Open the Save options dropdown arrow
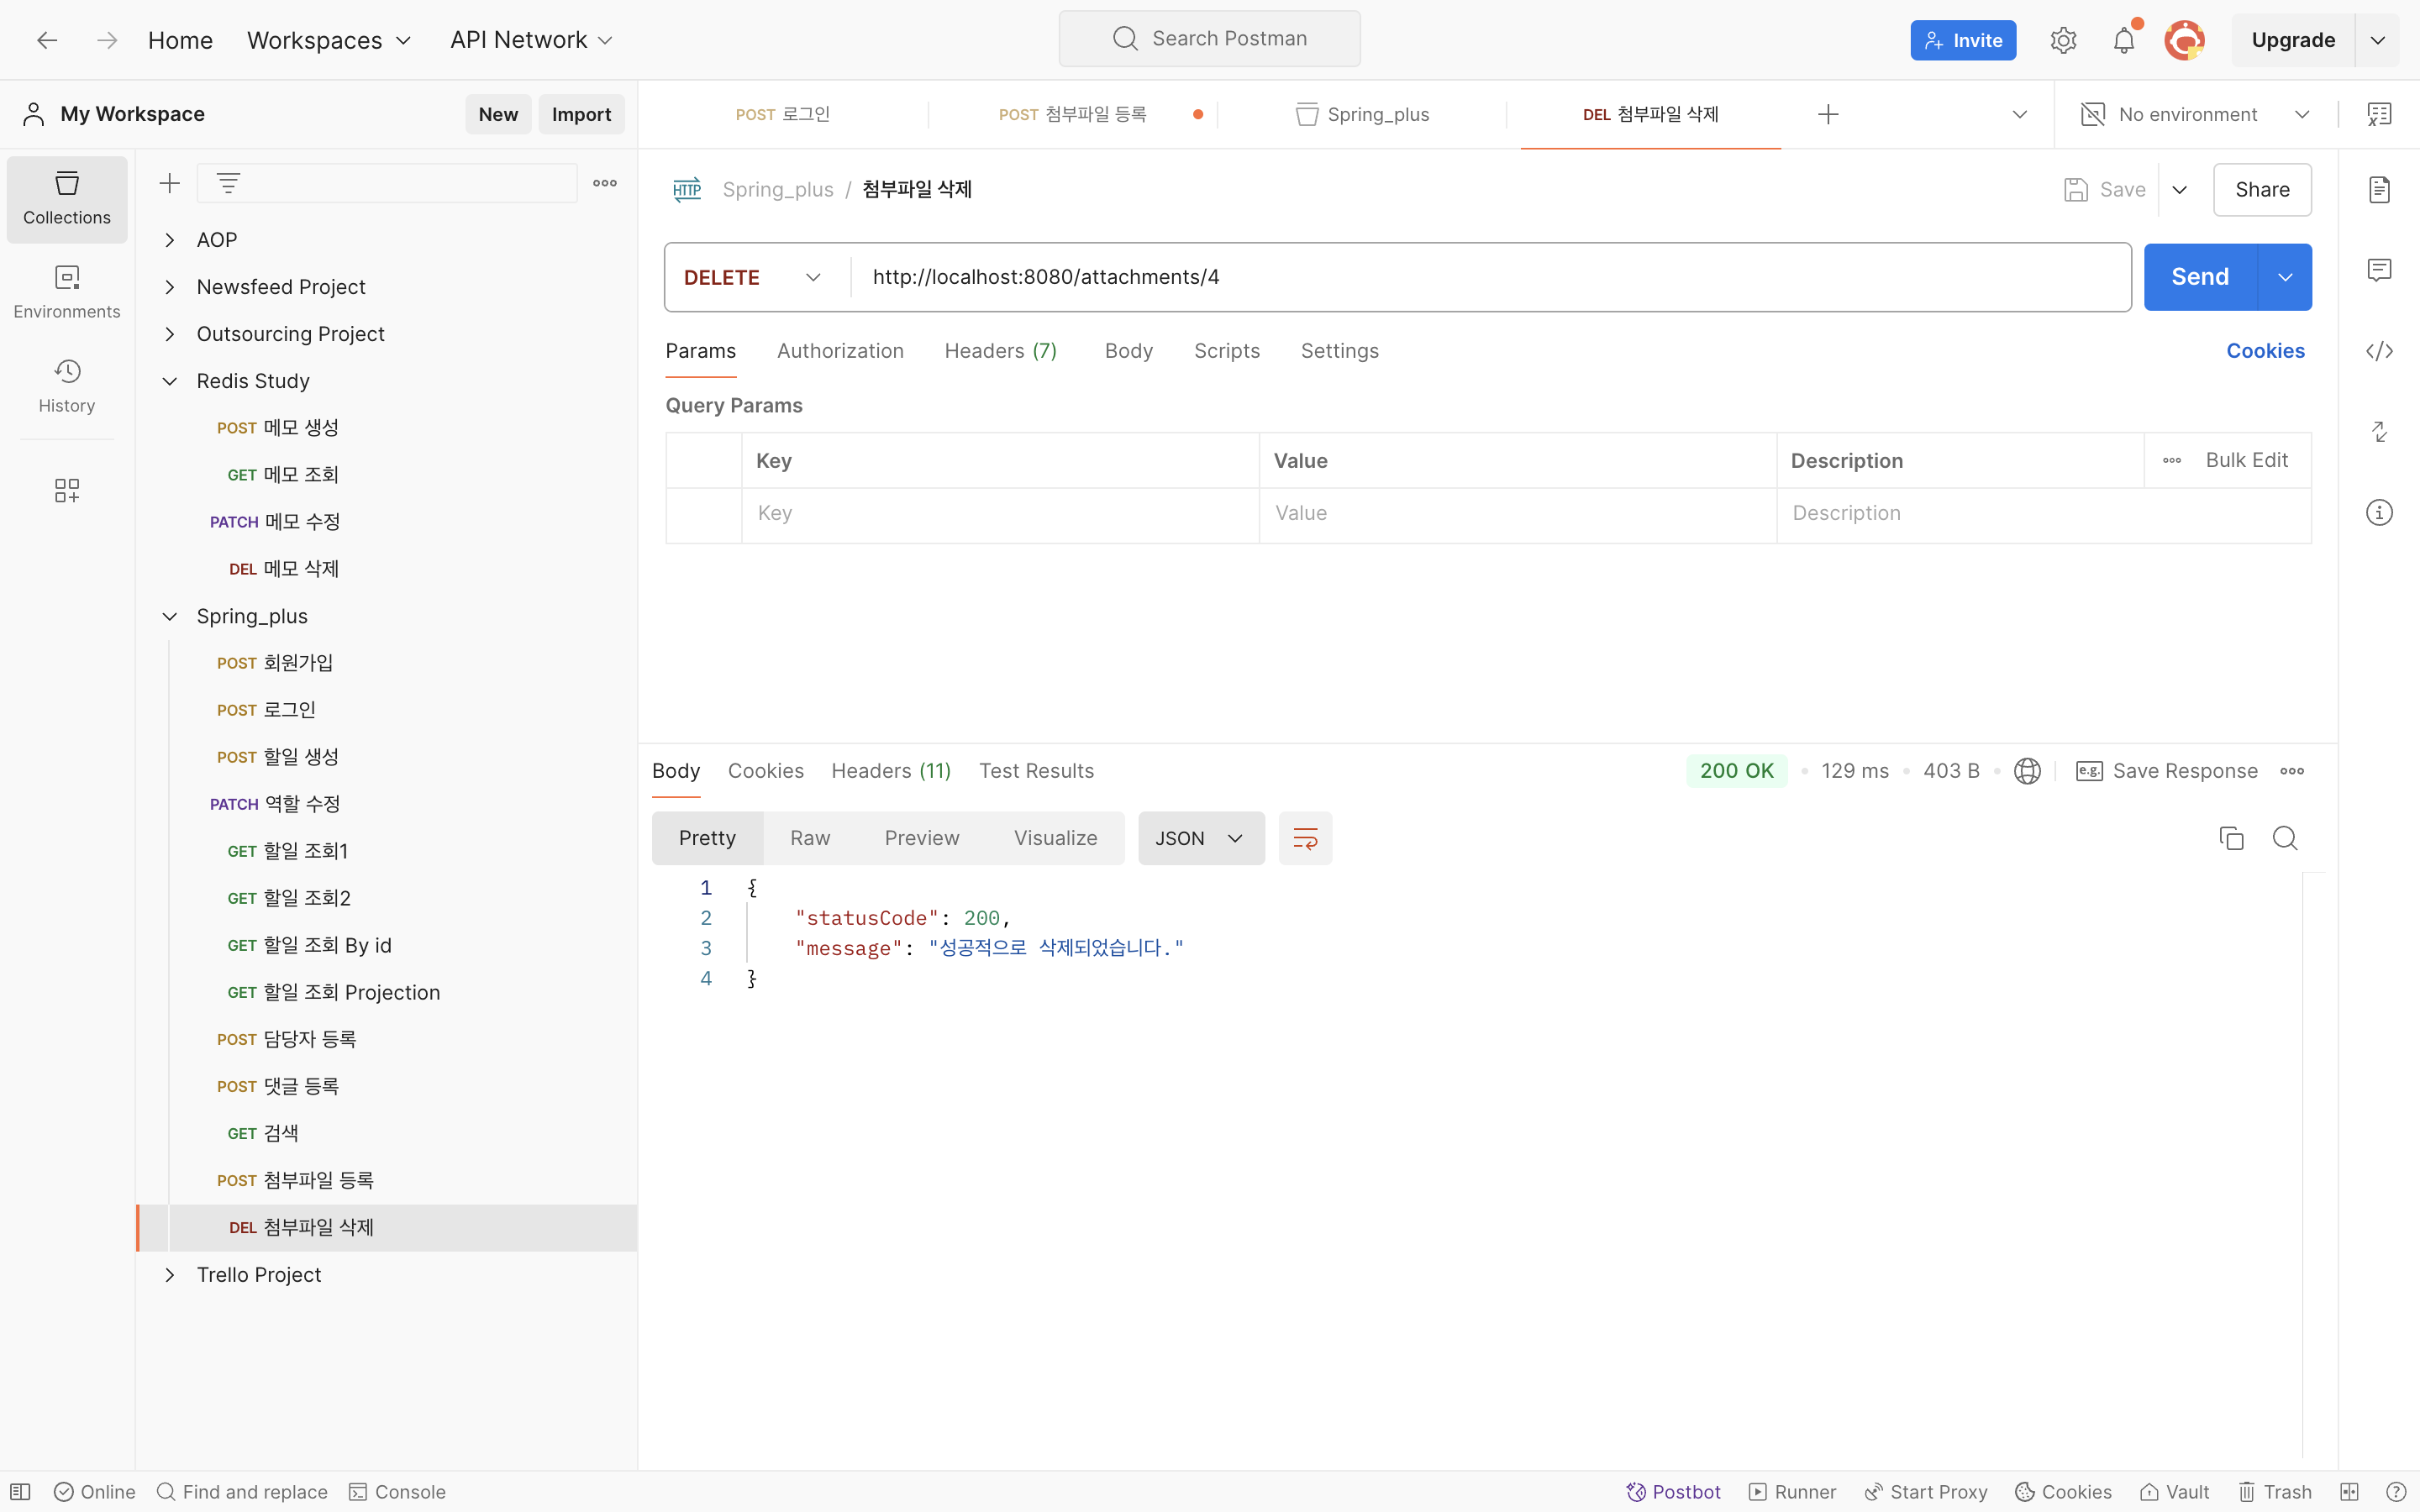 (2180, 189)
